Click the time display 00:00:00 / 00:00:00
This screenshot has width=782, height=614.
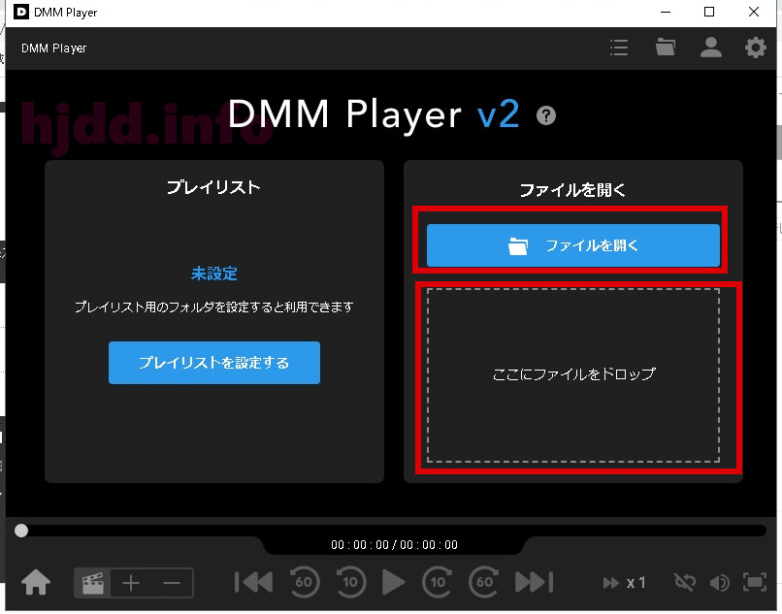[395, 545]
